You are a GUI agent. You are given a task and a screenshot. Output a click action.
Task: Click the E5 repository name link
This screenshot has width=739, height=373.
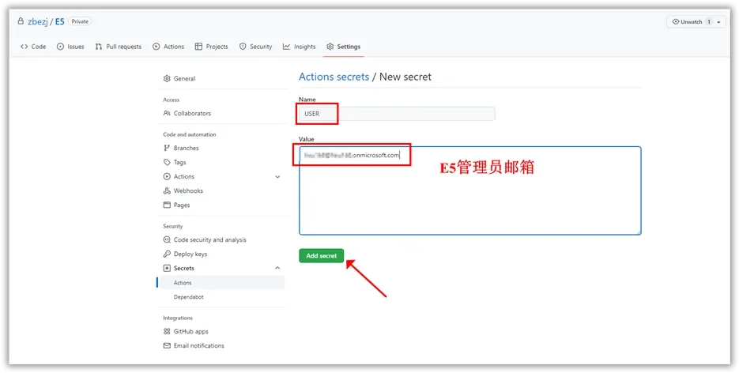[60, 21]
